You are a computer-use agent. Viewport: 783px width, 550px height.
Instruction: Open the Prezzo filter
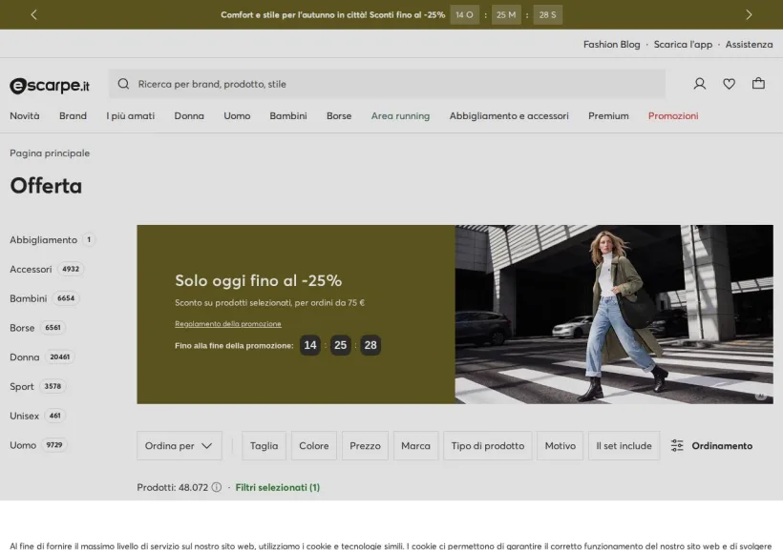[x=365, y=446]
